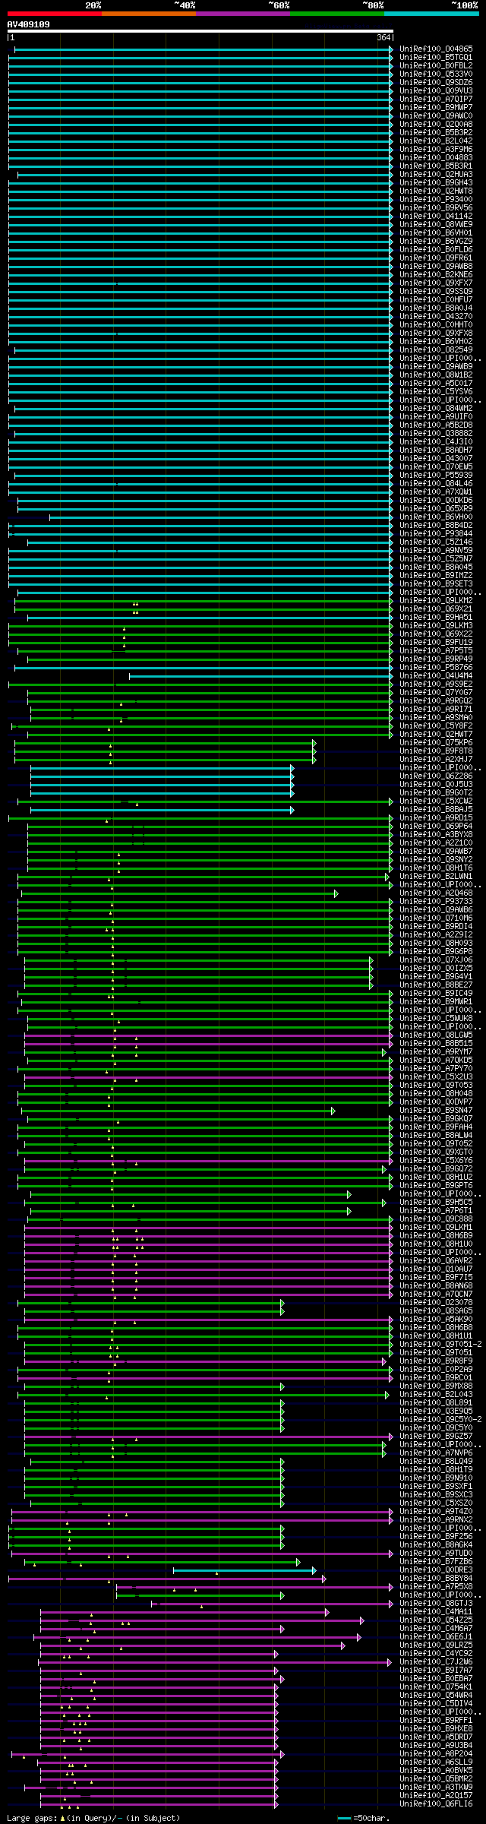Select hit label UniRef100_C7J2W6

(x=436, y=1662)
